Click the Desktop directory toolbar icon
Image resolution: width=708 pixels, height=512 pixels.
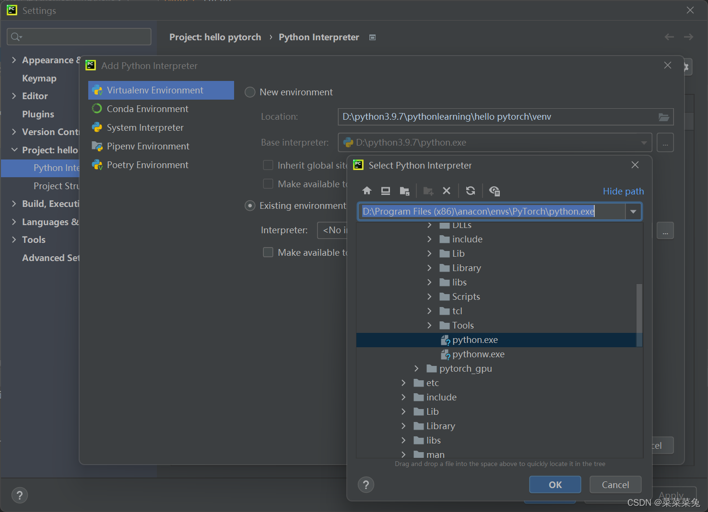(x=386, y=191)
